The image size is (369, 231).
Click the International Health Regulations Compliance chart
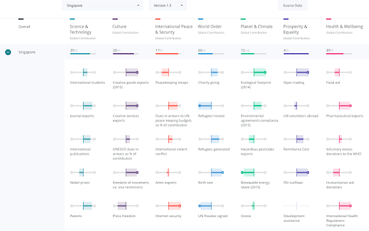pyautogui.click(x=339, y=206)
